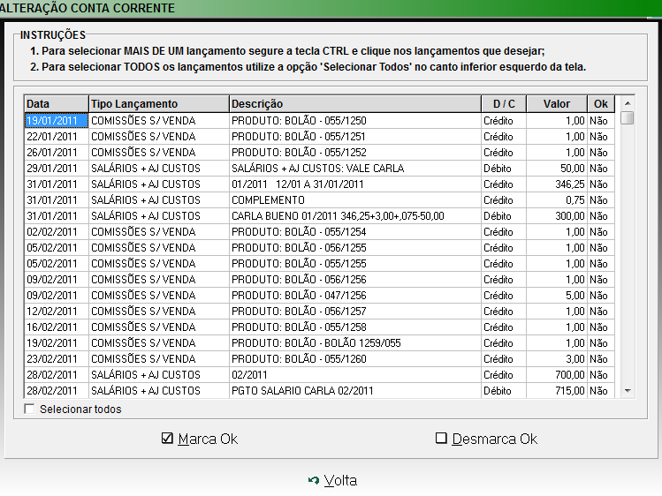The width and height of the screenshot is (662, 496).
Task: Click date cell 26/01/2011
Action: tap(57, 153)
